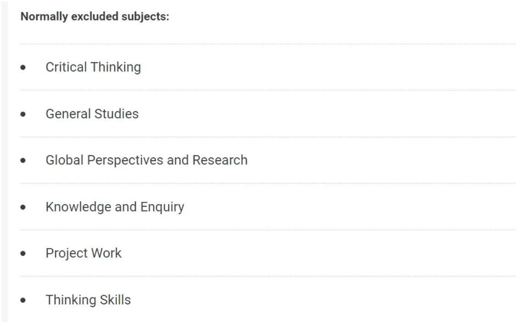This screenshot has width=516, height=324.
Task: Click the 'Normally excluded subjects:' heading
Action: click(95, 16)
